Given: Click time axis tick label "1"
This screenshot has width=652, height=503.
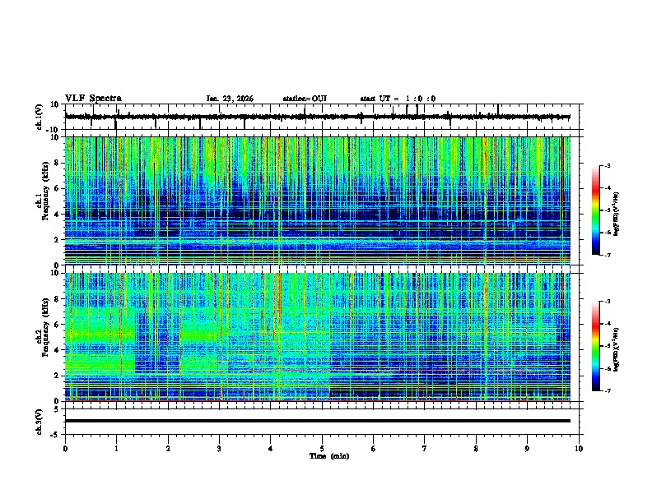Looking at the screenshot, I should click(116, 449).
